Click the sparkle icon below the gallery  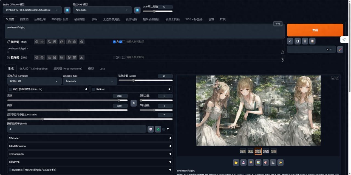(280, 163)
